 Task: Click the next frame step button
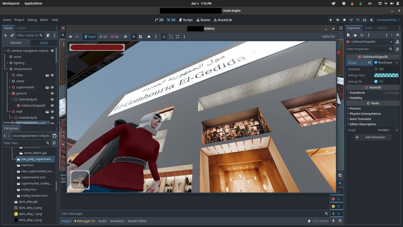(x=77, y=37)
